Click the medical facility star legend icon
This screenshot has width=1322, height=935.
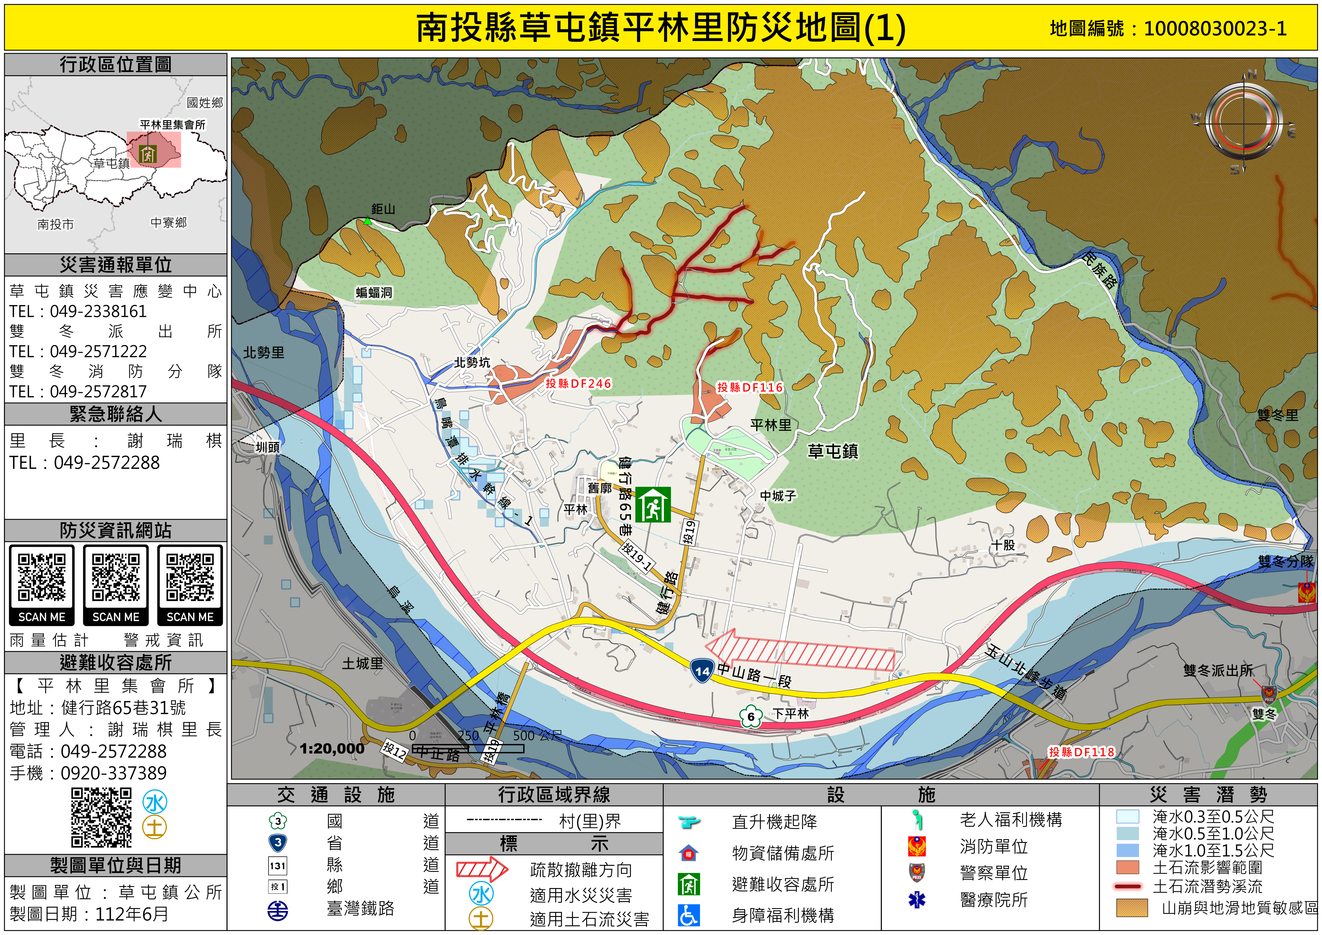pyautogui.click(x=917, y=899)
